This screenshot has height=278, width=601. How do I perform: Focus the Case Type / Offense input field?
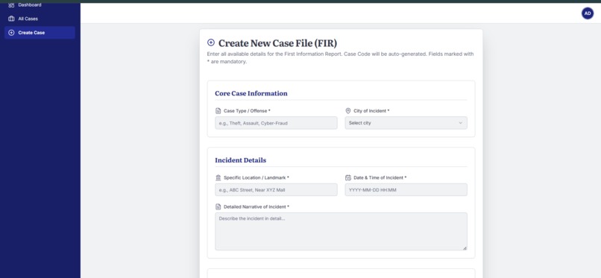(276, 123)
